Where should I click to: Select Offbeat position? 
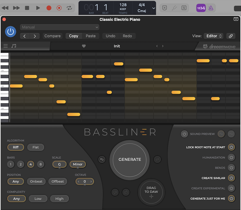(x=58, y=182)
